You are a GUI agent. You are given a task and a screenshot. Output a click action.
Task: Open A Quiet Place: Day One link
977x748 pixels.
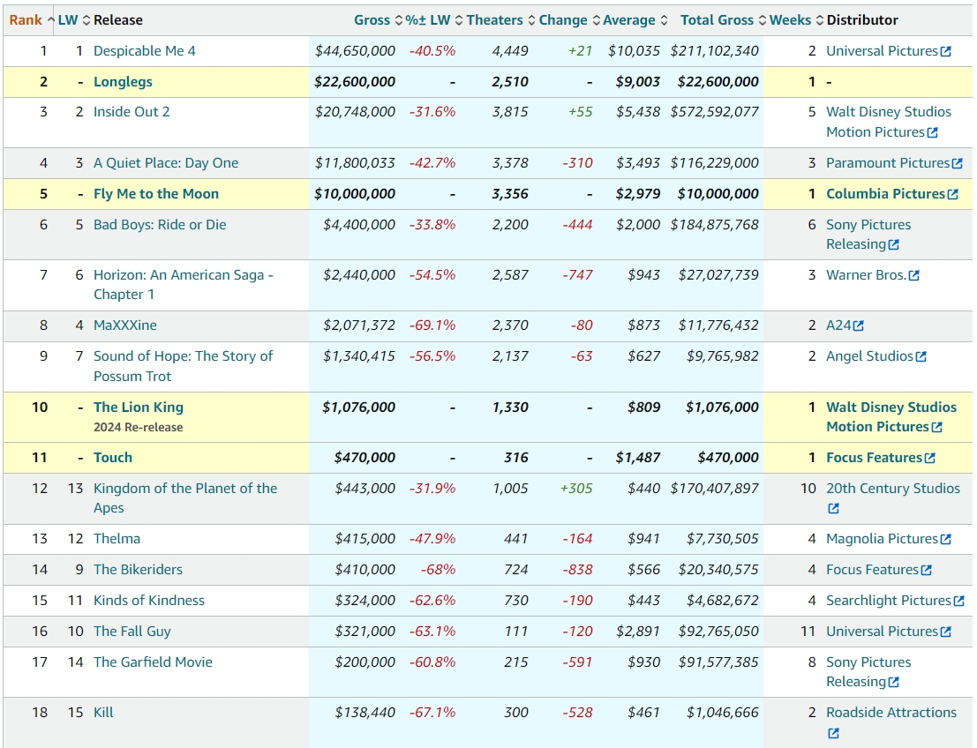tap(166, 163)
